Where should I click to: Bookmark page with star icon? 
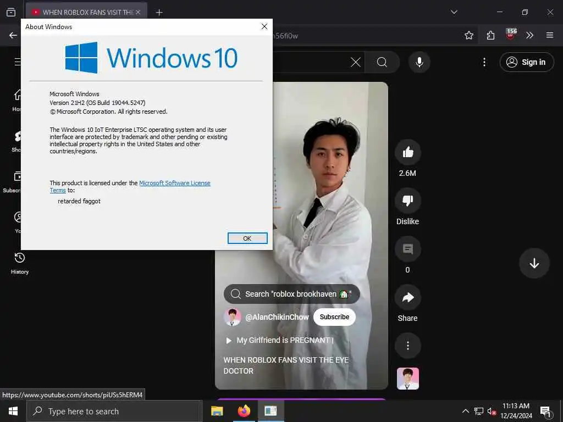[x=468, y=35]
